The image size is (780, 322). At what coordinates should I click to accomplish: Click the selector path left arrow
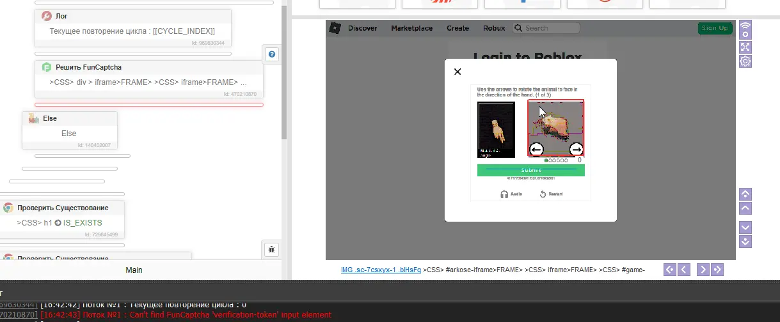(684, 270)
